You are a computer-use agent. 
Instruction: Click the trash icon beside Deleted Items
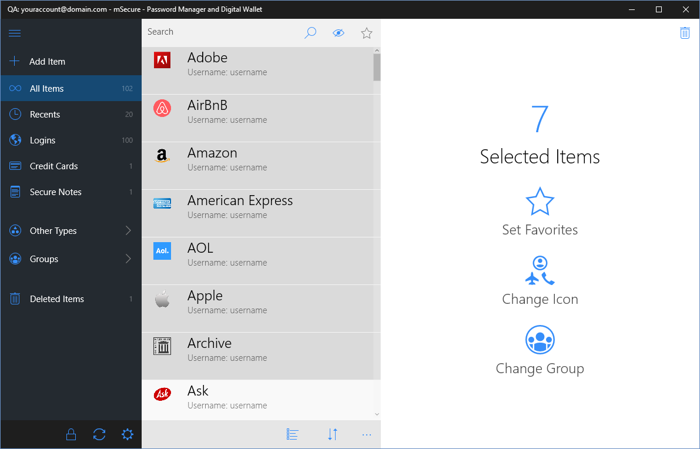(15, 299)
